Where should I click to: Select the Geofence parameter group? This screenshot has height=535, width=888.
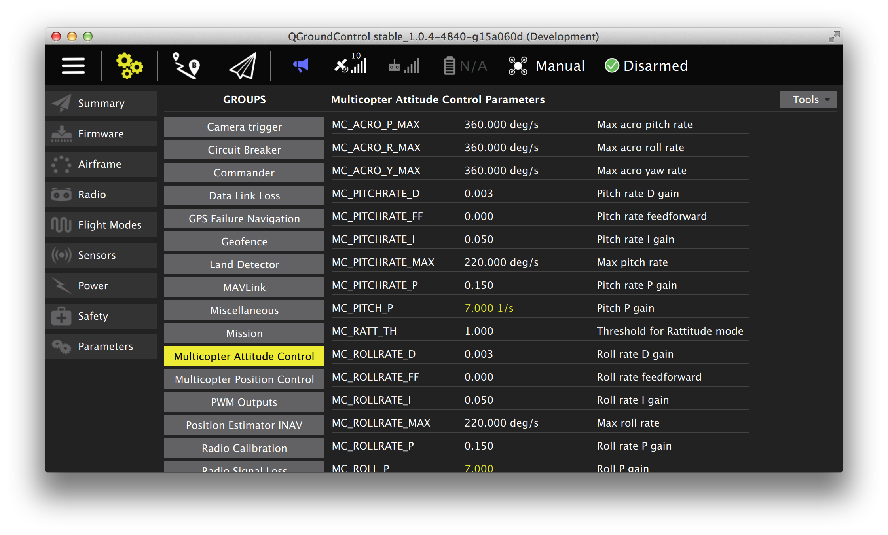pos(244,242)
